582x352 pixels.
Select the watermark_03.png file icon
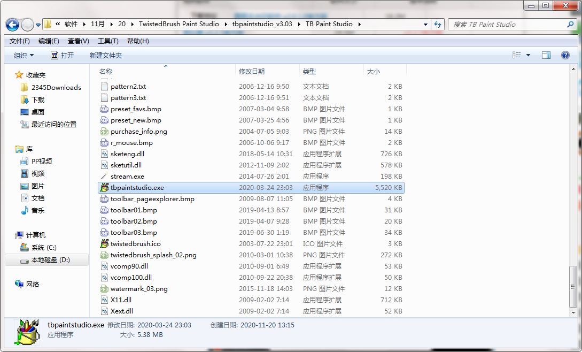tap(104, 288)
